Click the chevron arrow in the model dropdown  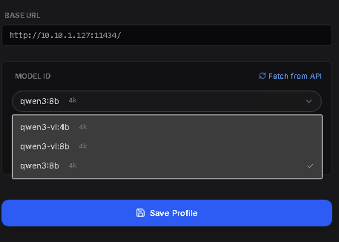point(309,101)
